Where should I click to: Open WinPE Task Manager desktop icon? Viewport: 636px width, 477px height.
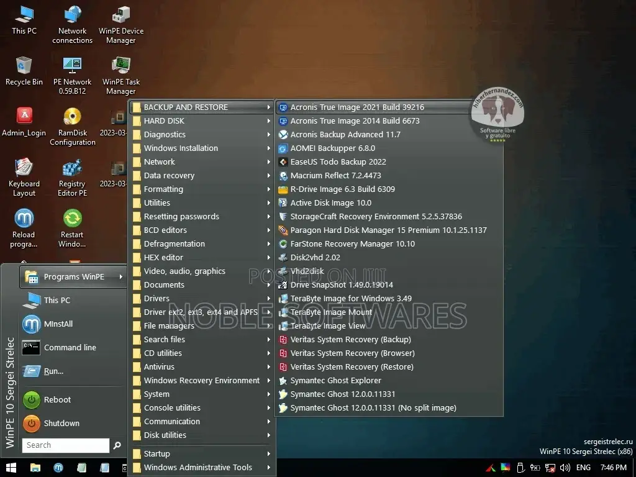[x=121, y=76]
